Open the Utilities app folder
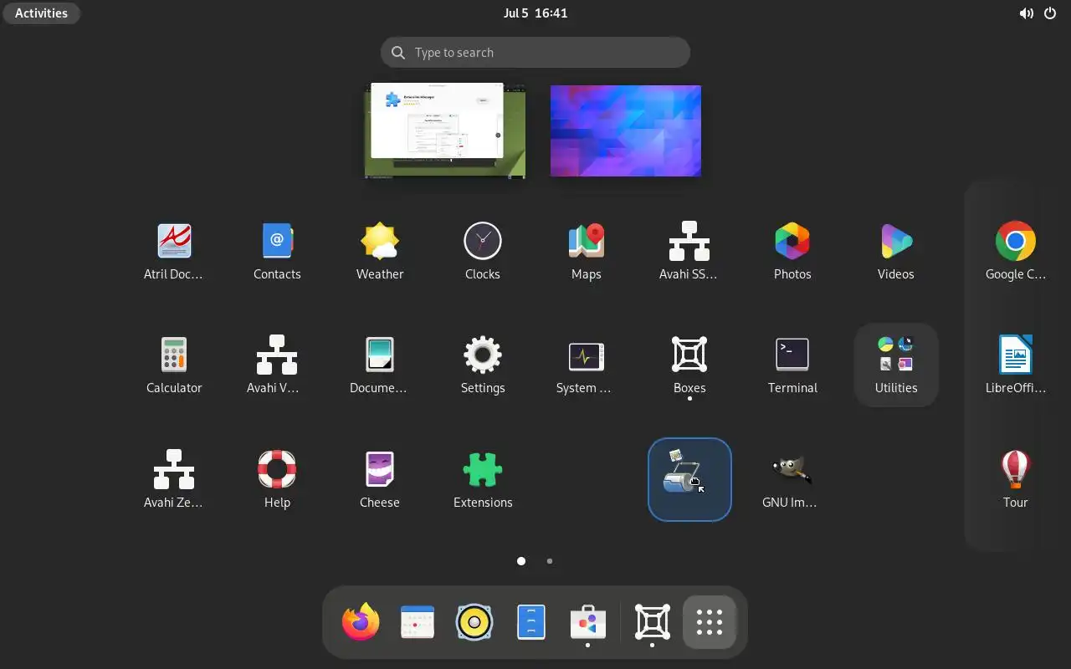Screen dimensions: 1071x669 tap(895, 365)
